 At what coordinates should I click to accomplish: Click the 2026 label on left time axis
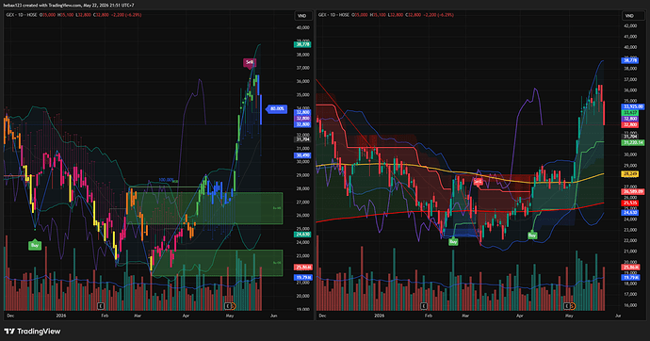click(61, 316)
